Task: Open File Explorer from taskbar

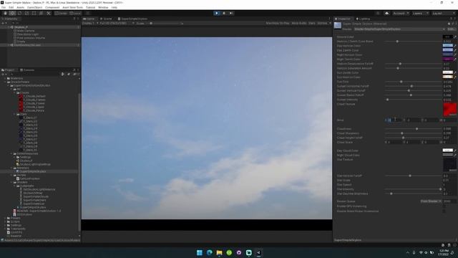Action: pyautogui.click(x=220, y=253)
